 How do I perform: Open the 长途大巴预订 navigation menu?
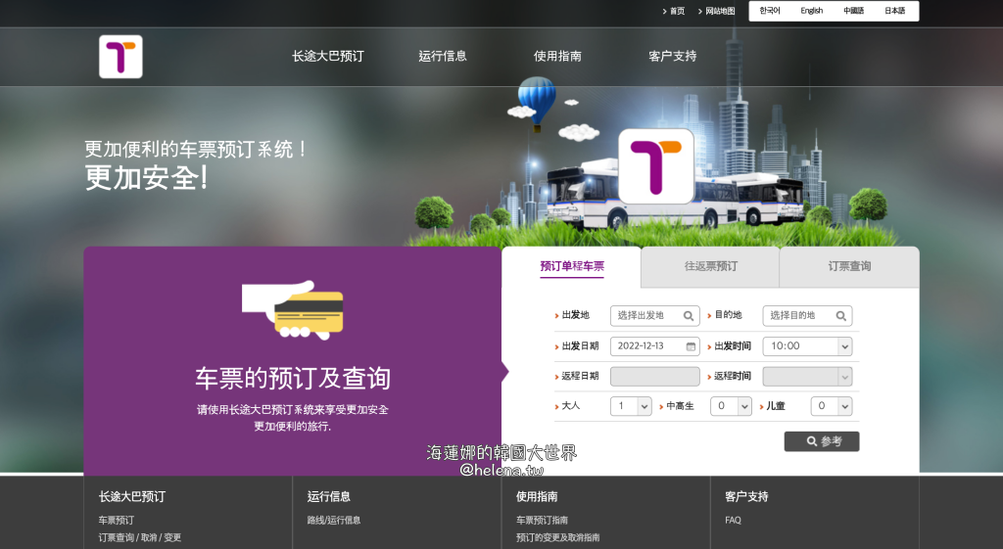pyautogui.click(x=327, y=57)
